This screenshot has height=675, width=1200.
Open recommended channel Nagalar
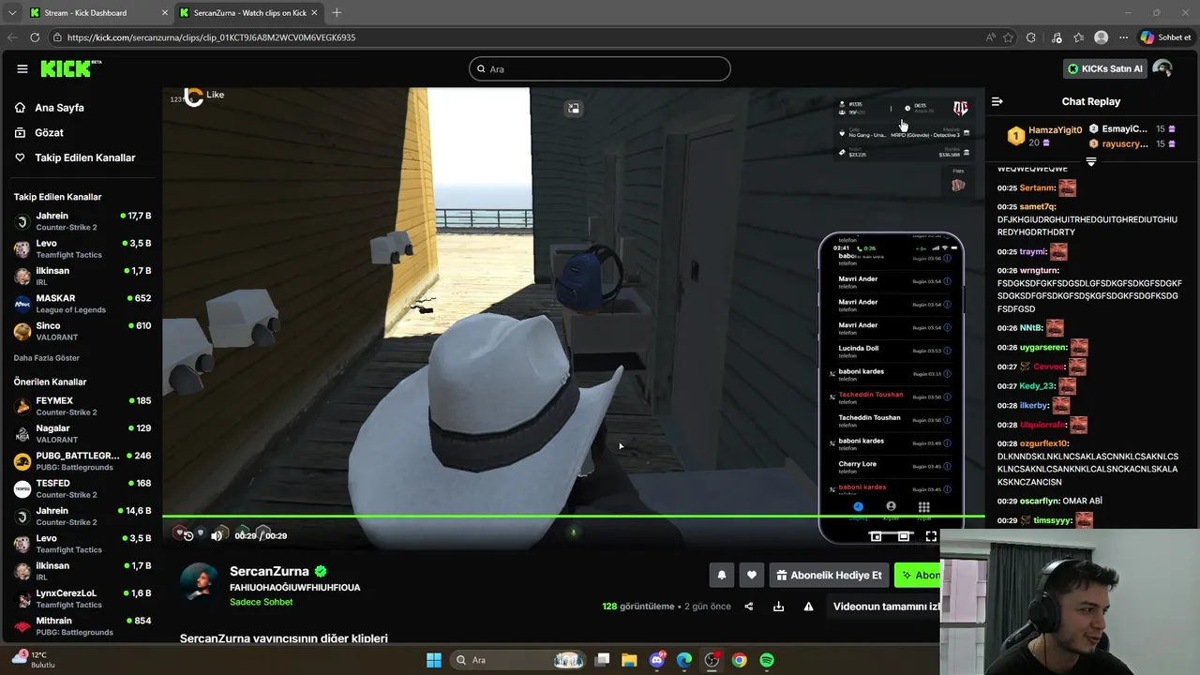[82, 433]
